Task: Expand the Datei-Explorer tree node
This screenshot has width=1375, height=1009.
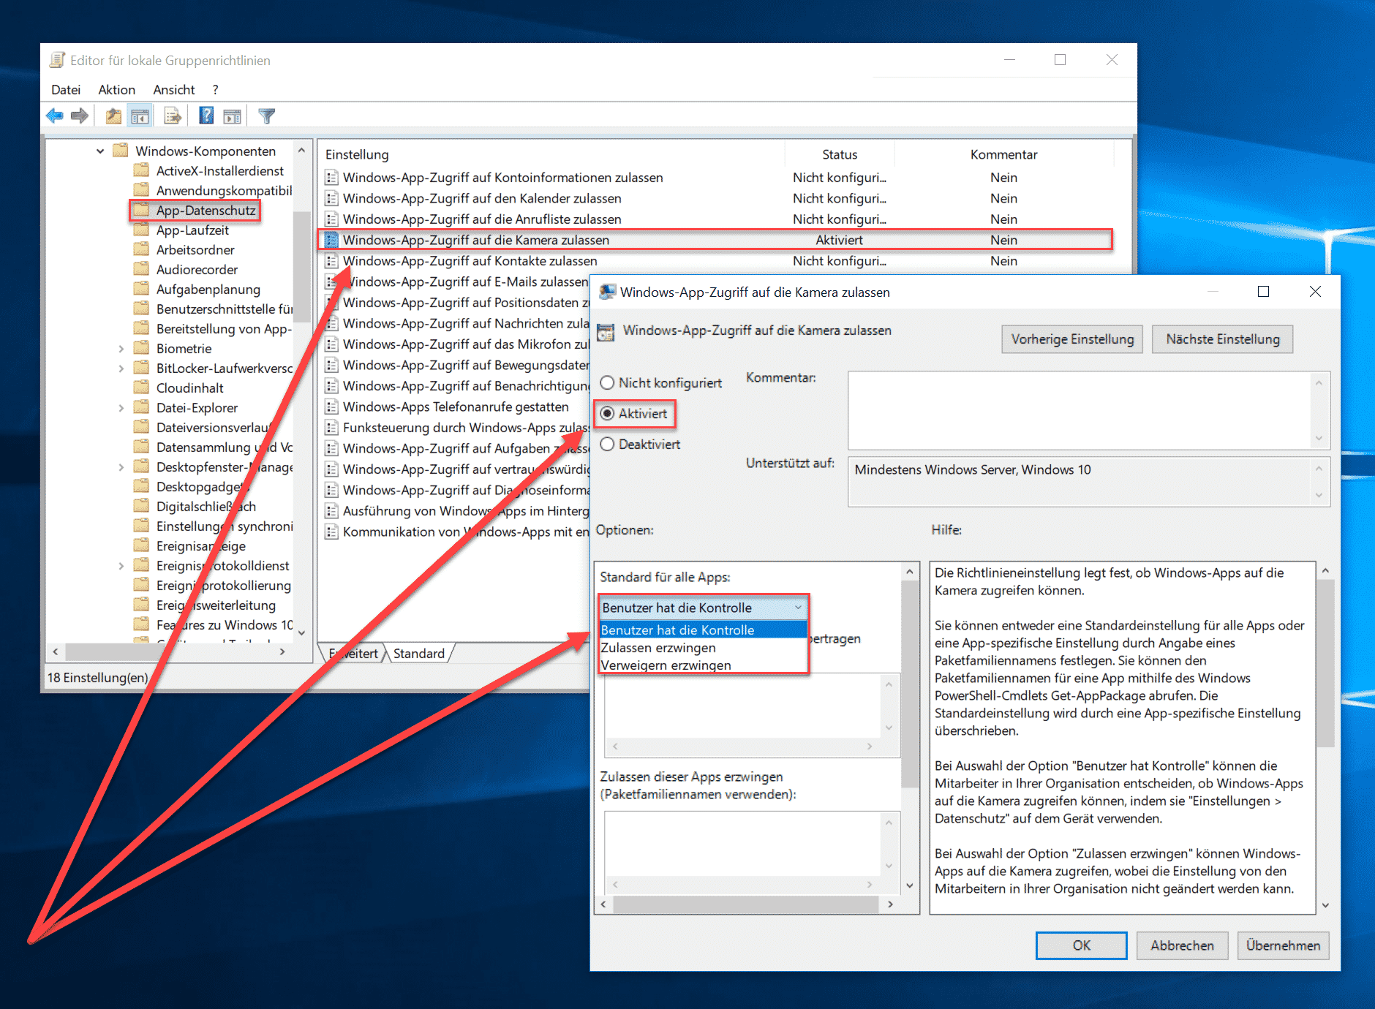Action: pyautogui.click(x=121, y=408)
